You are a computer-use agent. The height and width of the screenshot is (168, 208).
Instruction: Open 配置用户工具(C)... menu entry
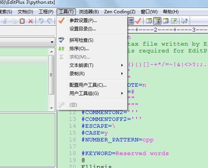(92, 85)
